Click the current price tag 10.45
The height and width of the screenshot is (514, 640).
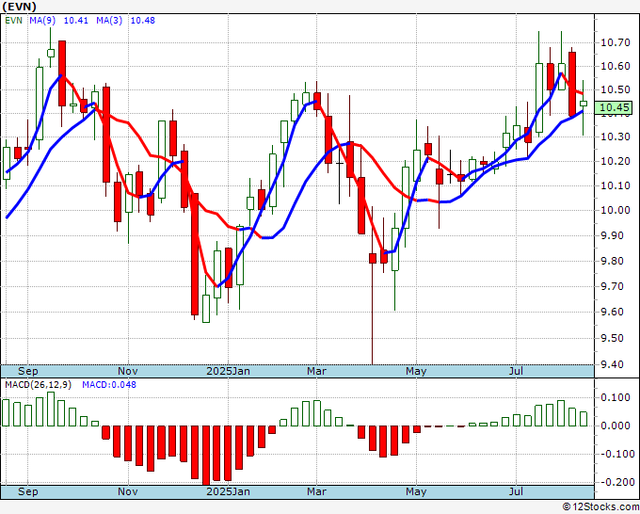(x=616, y=107)
